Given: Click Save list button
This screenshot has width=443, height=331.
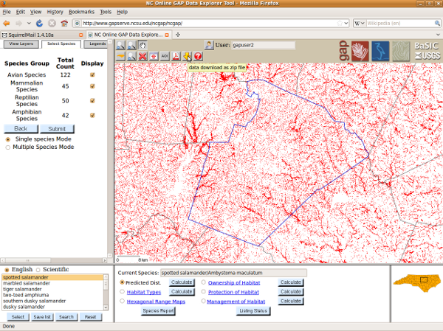Looking at the screenshot, I should click(x=42, y=317).
